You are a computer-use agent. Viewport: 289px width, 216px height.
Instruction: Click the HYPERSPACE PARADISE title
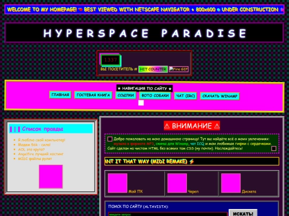coord(144,33)
